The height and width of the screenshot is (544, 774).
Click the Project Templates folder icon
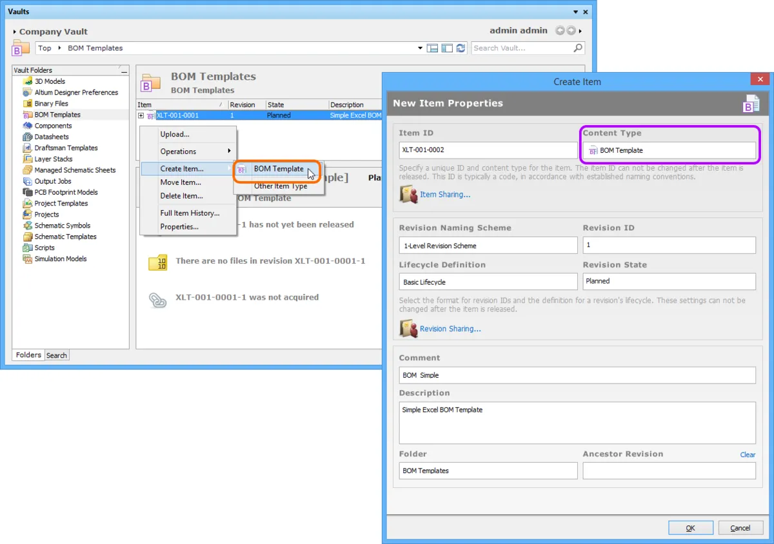tap(28, 203)
